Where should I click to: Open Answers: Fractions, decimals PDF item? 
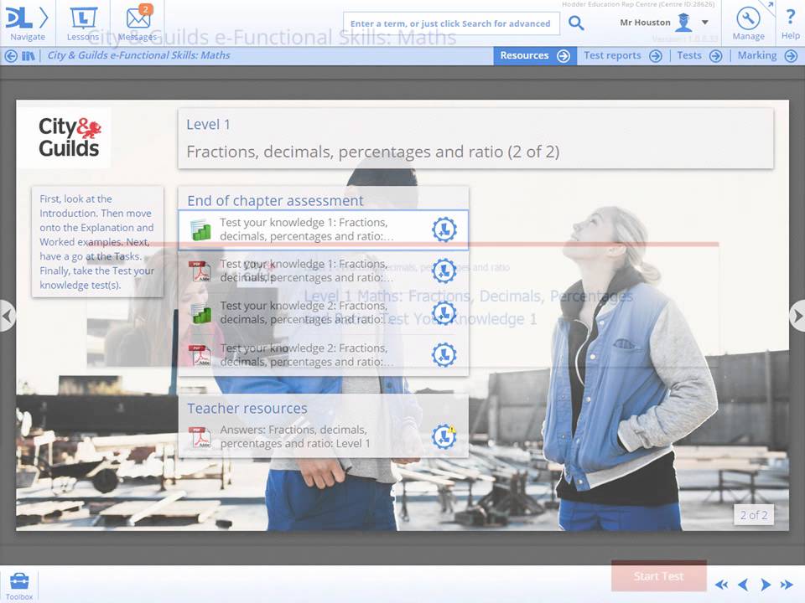click(x=323, y=437)
